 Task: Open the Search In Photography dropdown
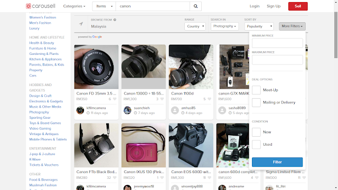[x=224, y=26]
